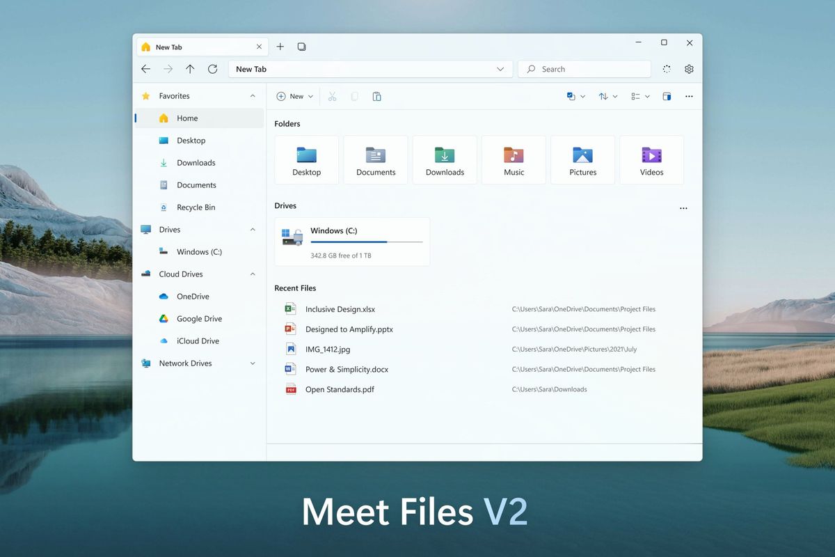
Task: Open the New item dropdown
Action: (x=294, y=96)
